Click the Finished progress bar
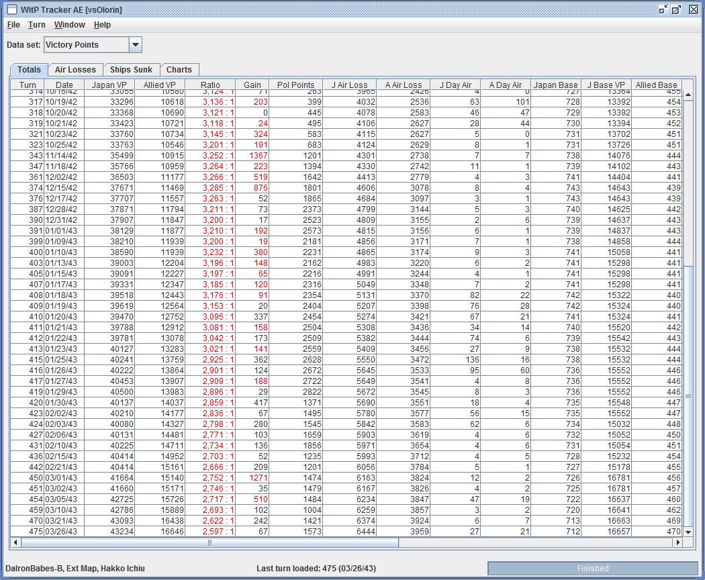Screen dimensions: 705x580 pos(593,569)
